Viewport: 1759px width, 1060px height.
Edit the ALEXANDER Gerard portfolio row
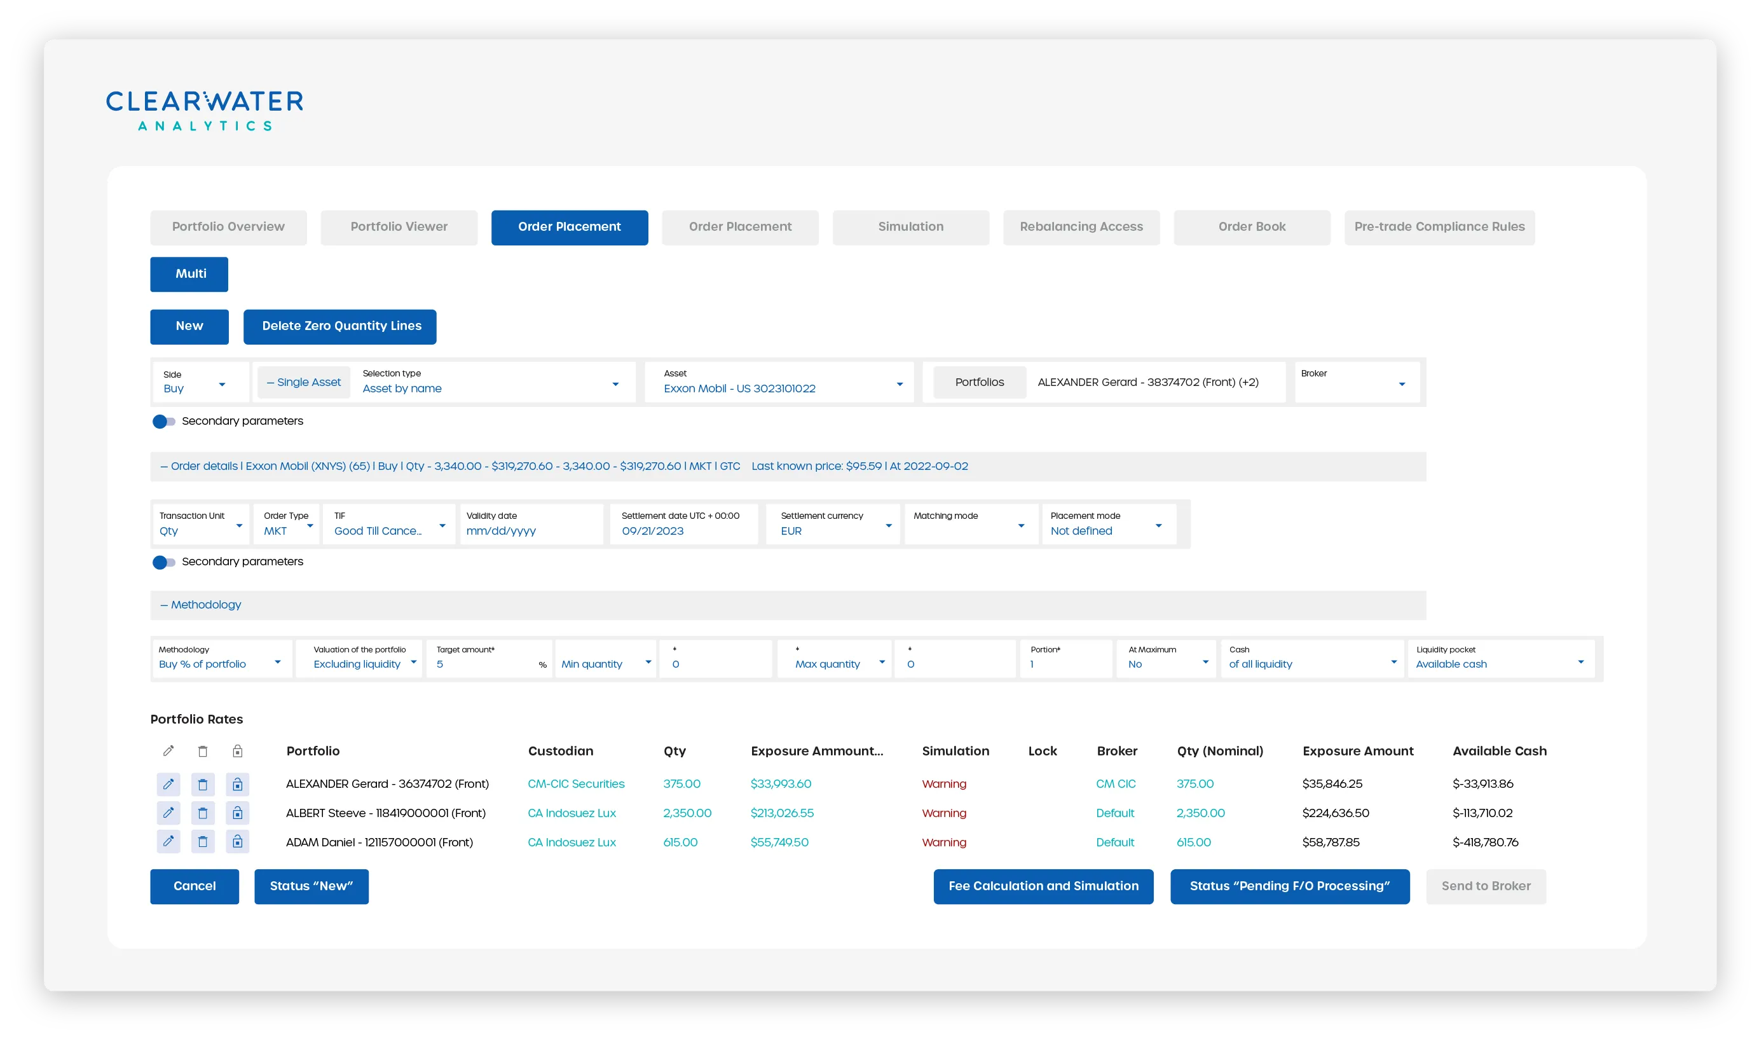tap(168, 784)
